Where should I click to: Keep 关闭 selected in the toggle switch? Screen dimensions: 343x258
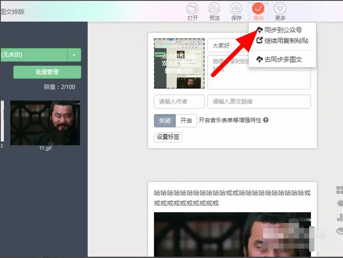(x=165, y=121)
